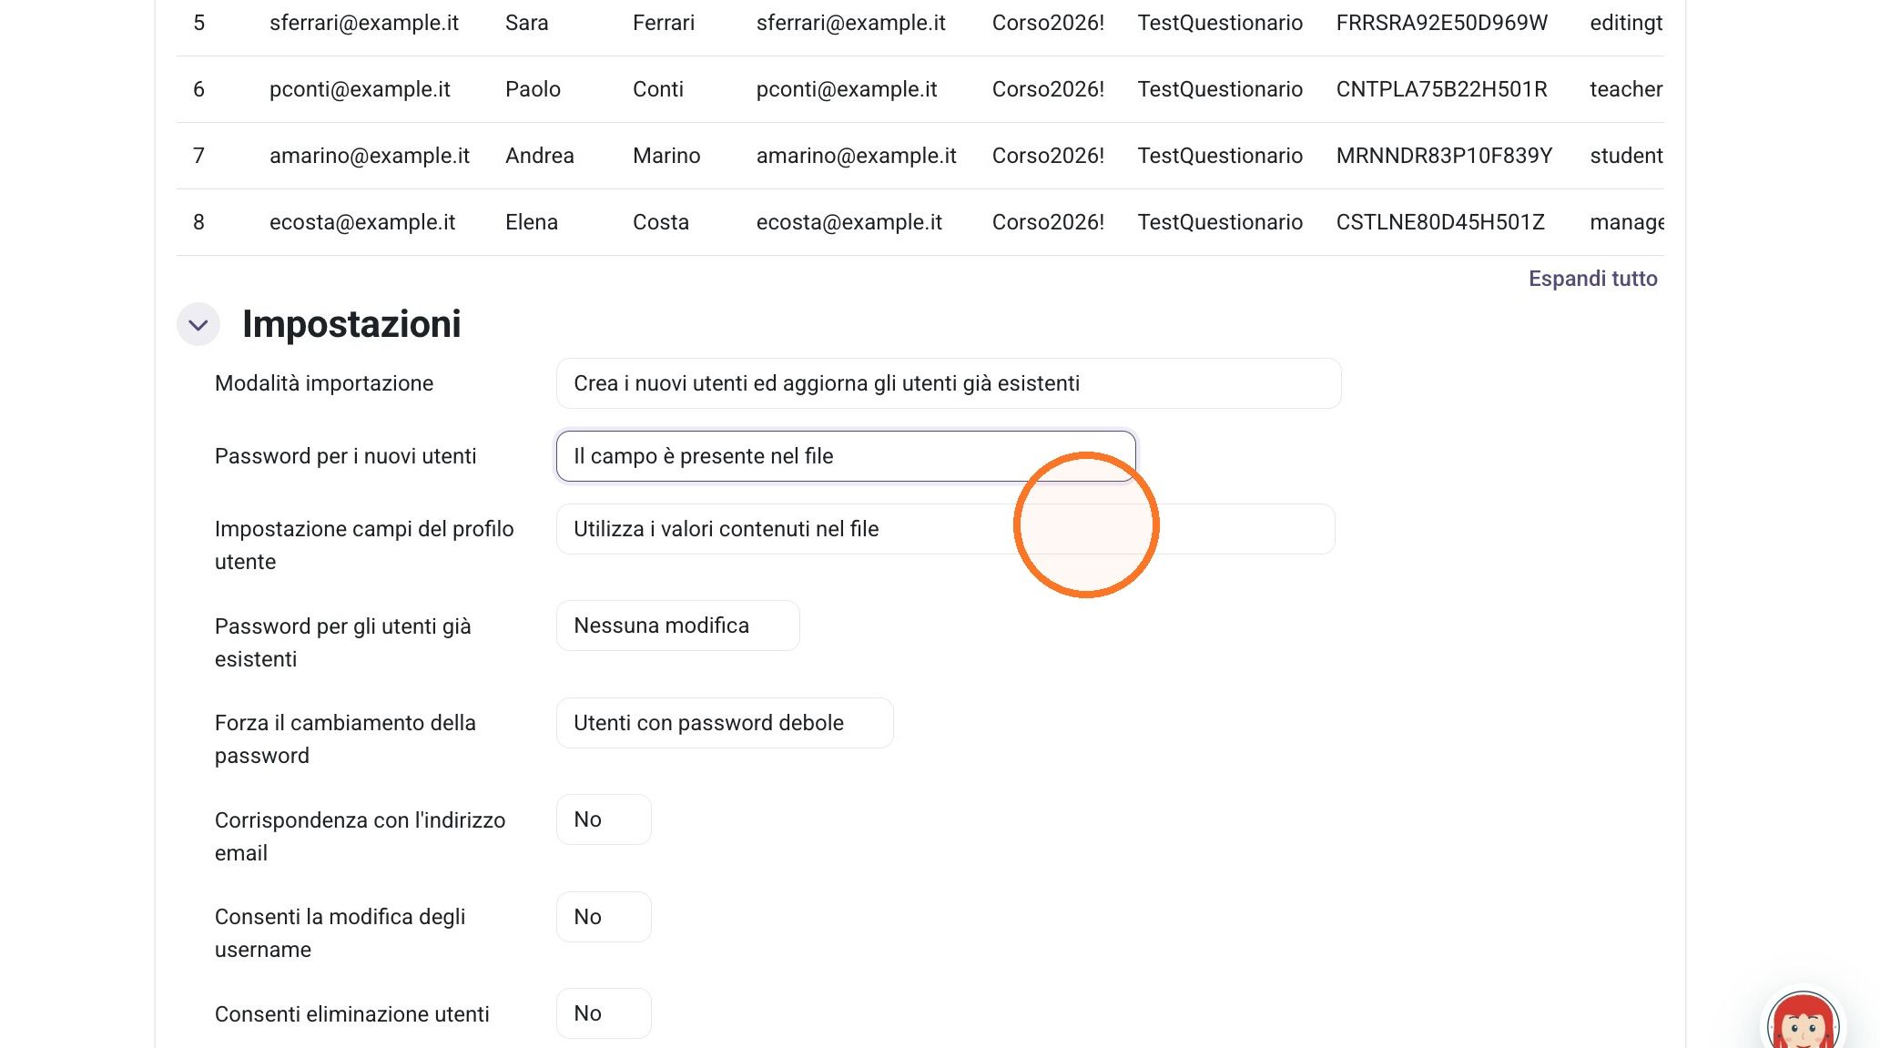The height and width of the screenshot is (1048, 1880).
Task: Click the student role cell in row 7
Action: (x=1626, y=156)
